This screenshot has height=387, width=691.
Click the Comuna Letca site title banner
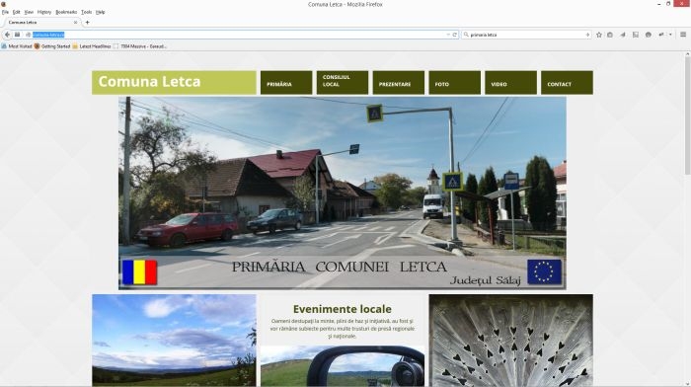tap(174, 82)
